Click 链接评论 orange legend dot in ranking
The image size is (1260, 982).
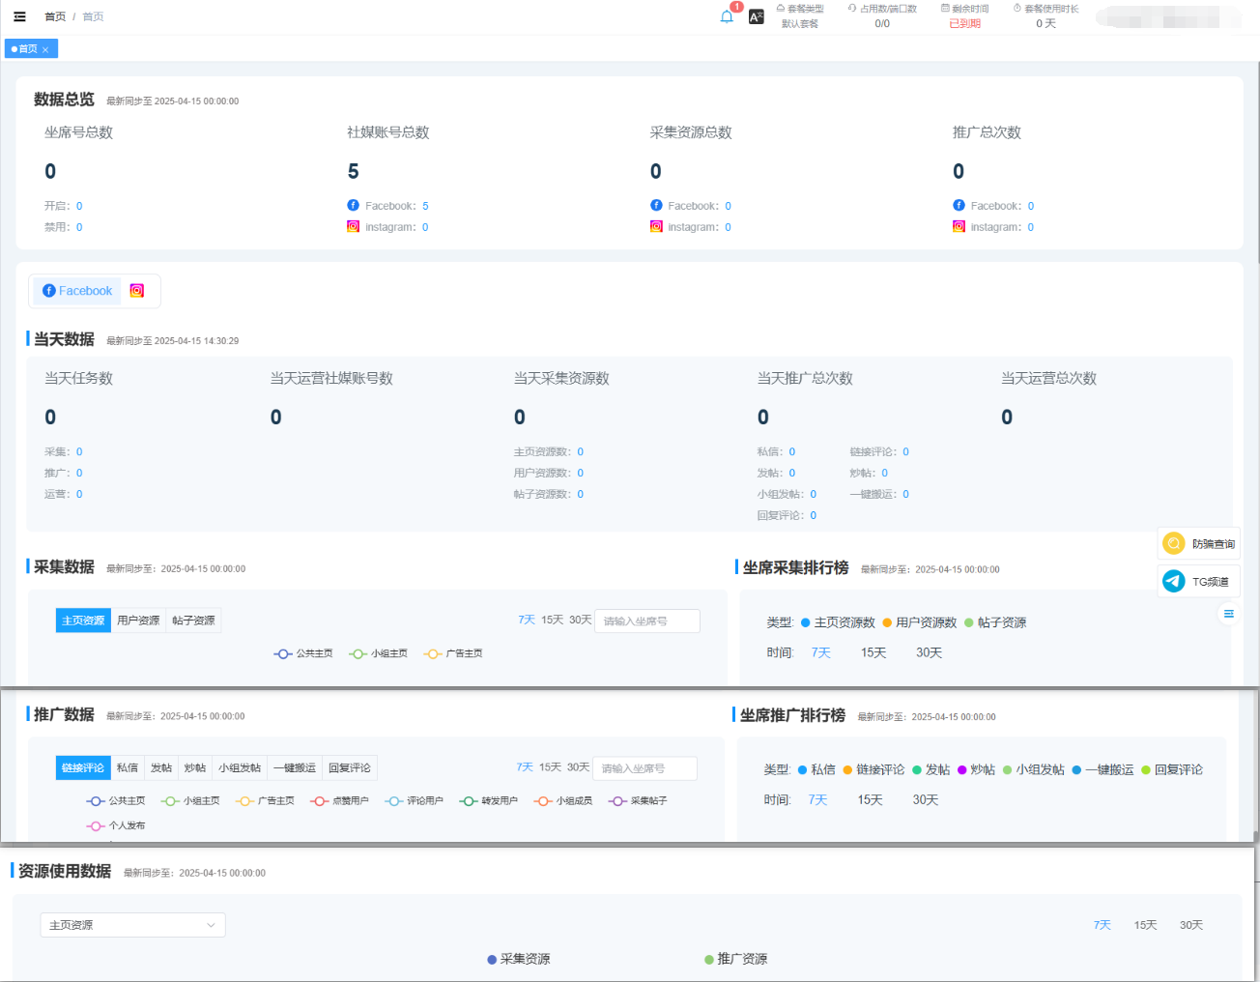pos(847,770)
